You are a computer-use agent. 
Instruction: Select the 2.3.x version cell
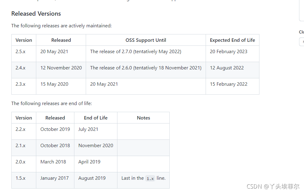(24, 86)
